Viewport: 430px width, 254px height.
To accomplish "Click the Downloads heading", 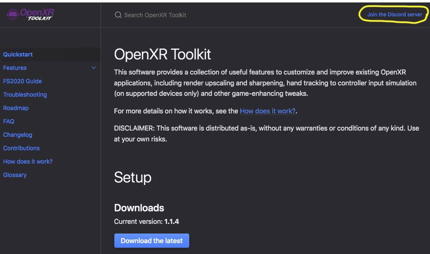I will click(x=139, y=208).
